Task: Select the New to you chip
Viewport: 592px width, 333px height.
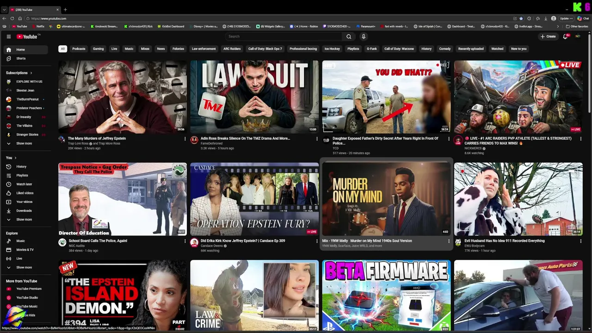Action: tap(518, 49)
